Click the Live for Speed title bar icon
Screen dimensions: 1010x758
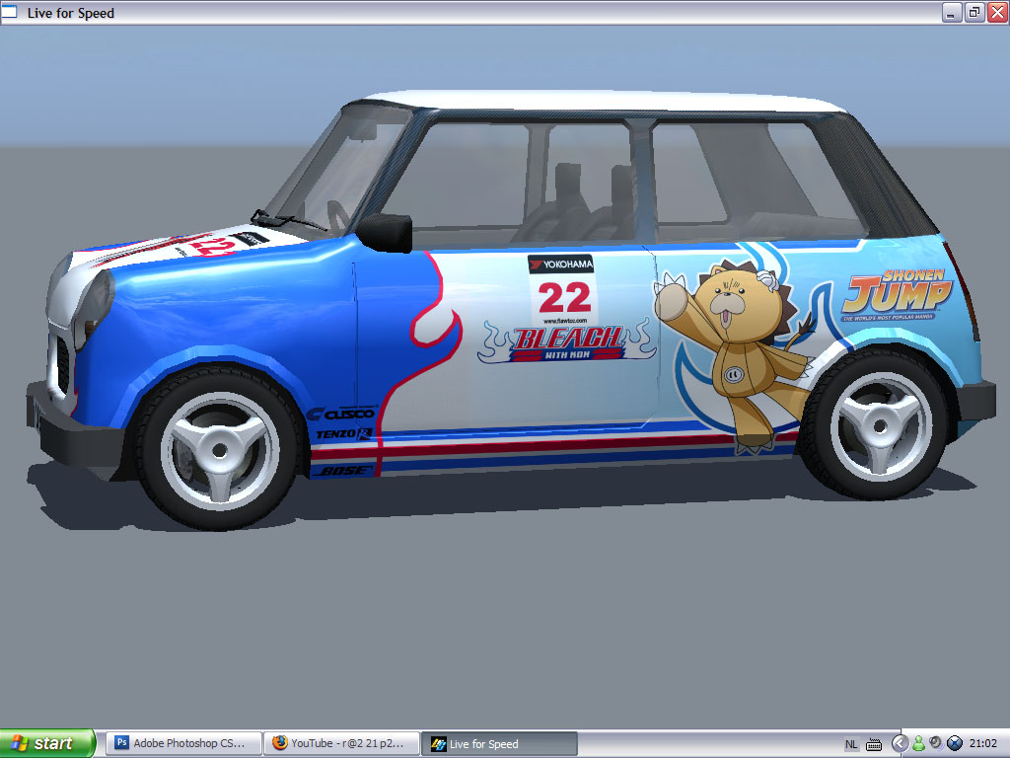(10, 12)
